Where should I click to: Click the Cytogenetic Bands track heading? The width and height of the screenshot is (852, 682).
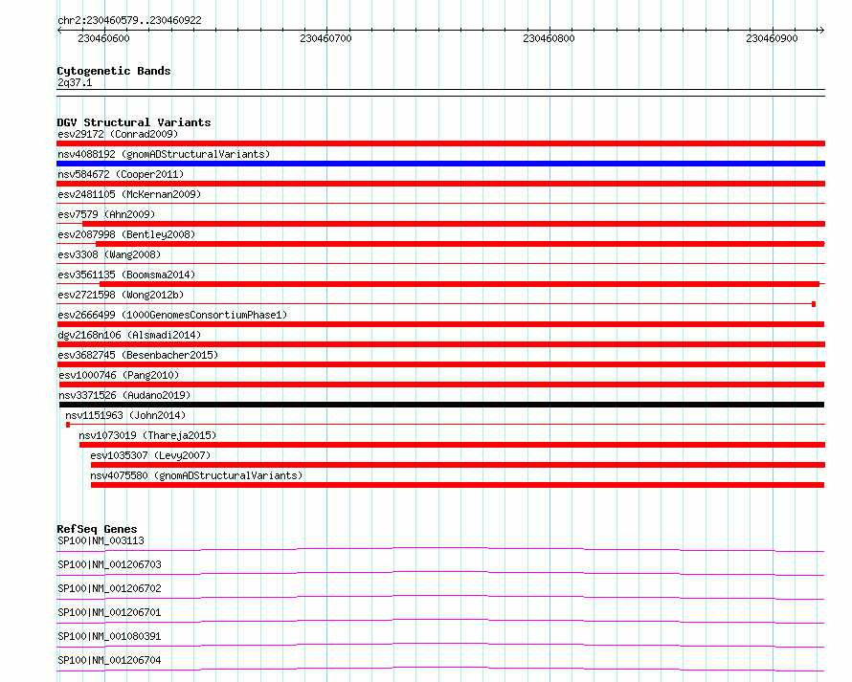click(x=114, y=71)
